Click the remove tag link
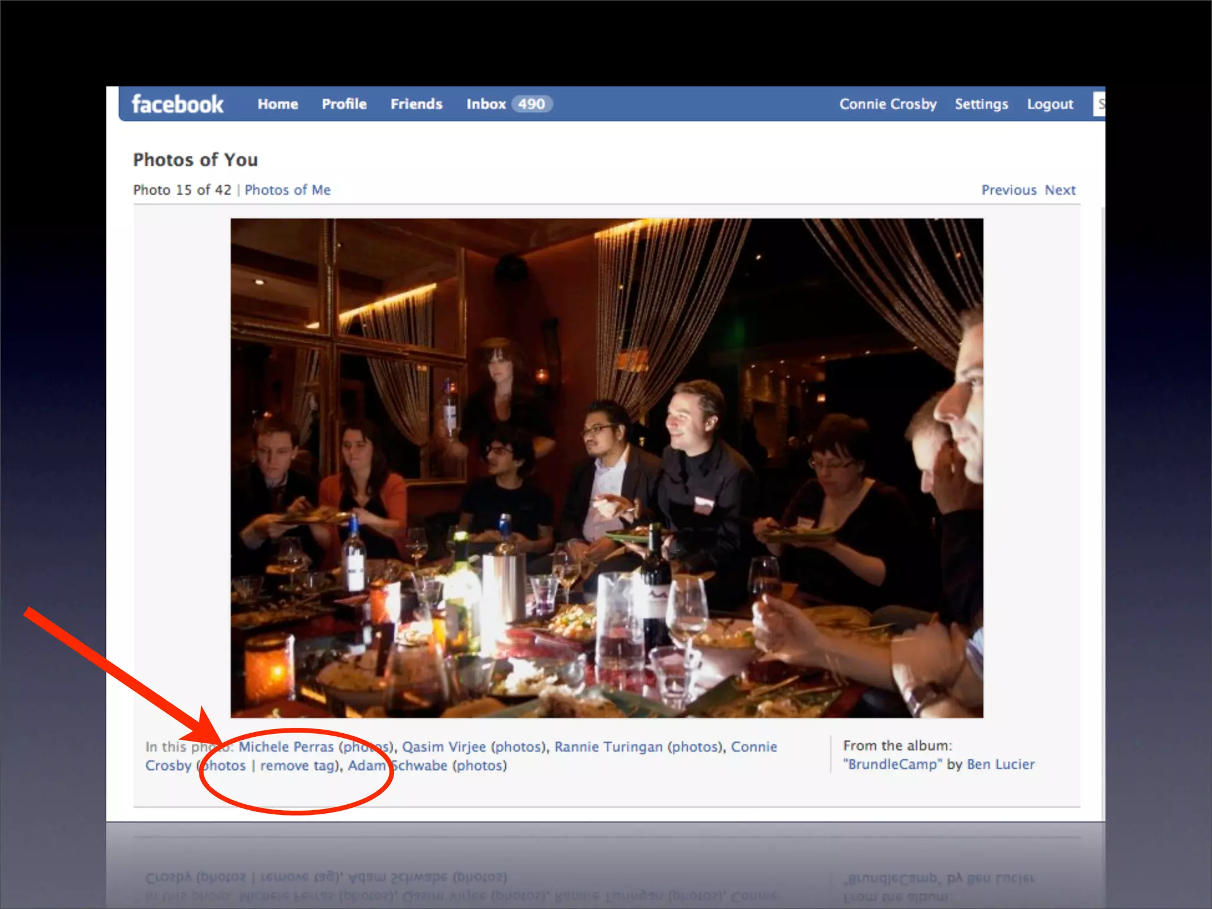The image size is (1212, 909). (x=298, y=766)
